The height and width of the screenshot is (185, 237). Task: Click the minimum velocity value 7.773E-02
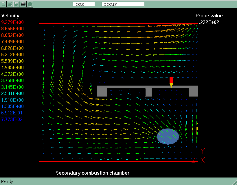[x=12, y=119]
